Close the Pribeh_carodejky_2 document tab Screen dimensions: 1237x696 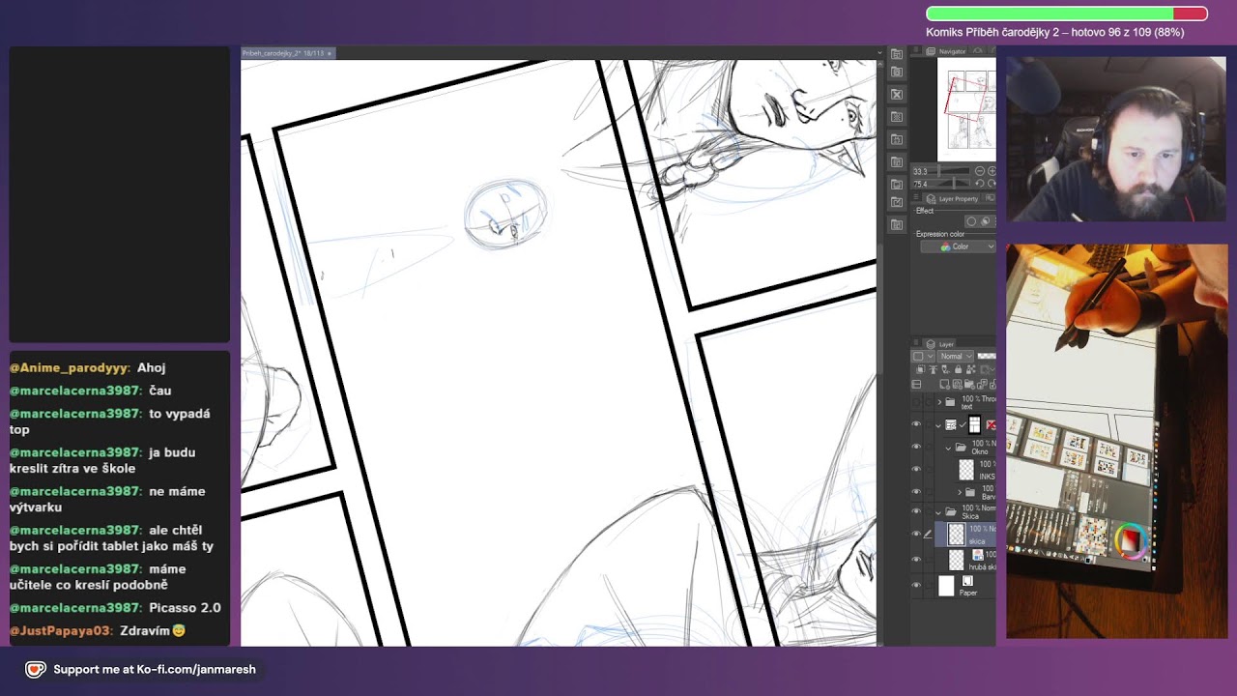coord(330,53)
